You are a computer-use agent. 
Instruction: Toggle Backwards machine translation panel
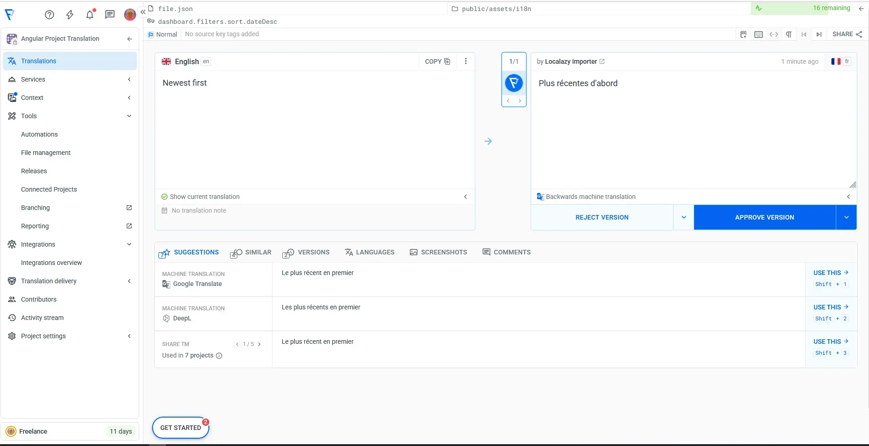pos(590,197)
